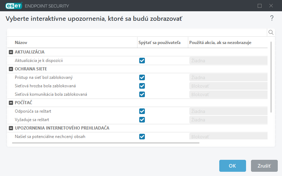This screenshot has width=282, height=176.
Task: Open help via the question mark icon
Action: 272,18
